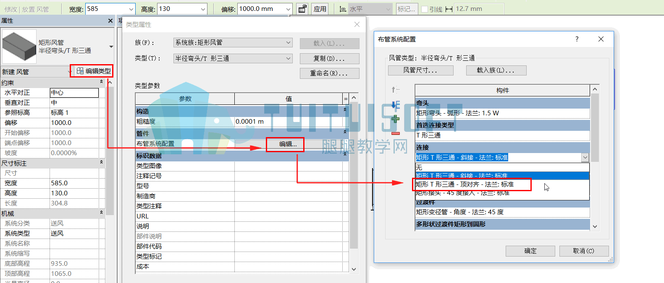Screen dimensions: 664x283
Task: Click the 载入族(L)... button
Action: tap(496, 70)
